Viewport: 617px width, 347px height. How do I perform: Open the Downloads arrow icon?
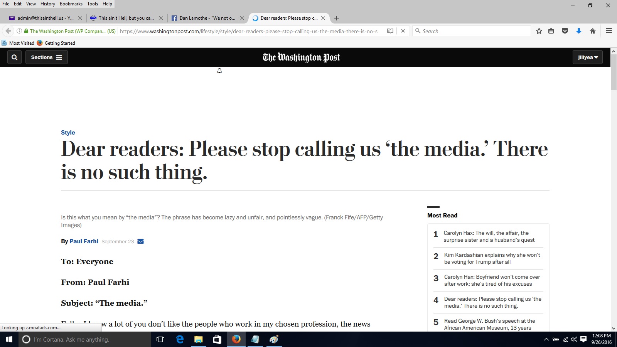click(579, 31)
